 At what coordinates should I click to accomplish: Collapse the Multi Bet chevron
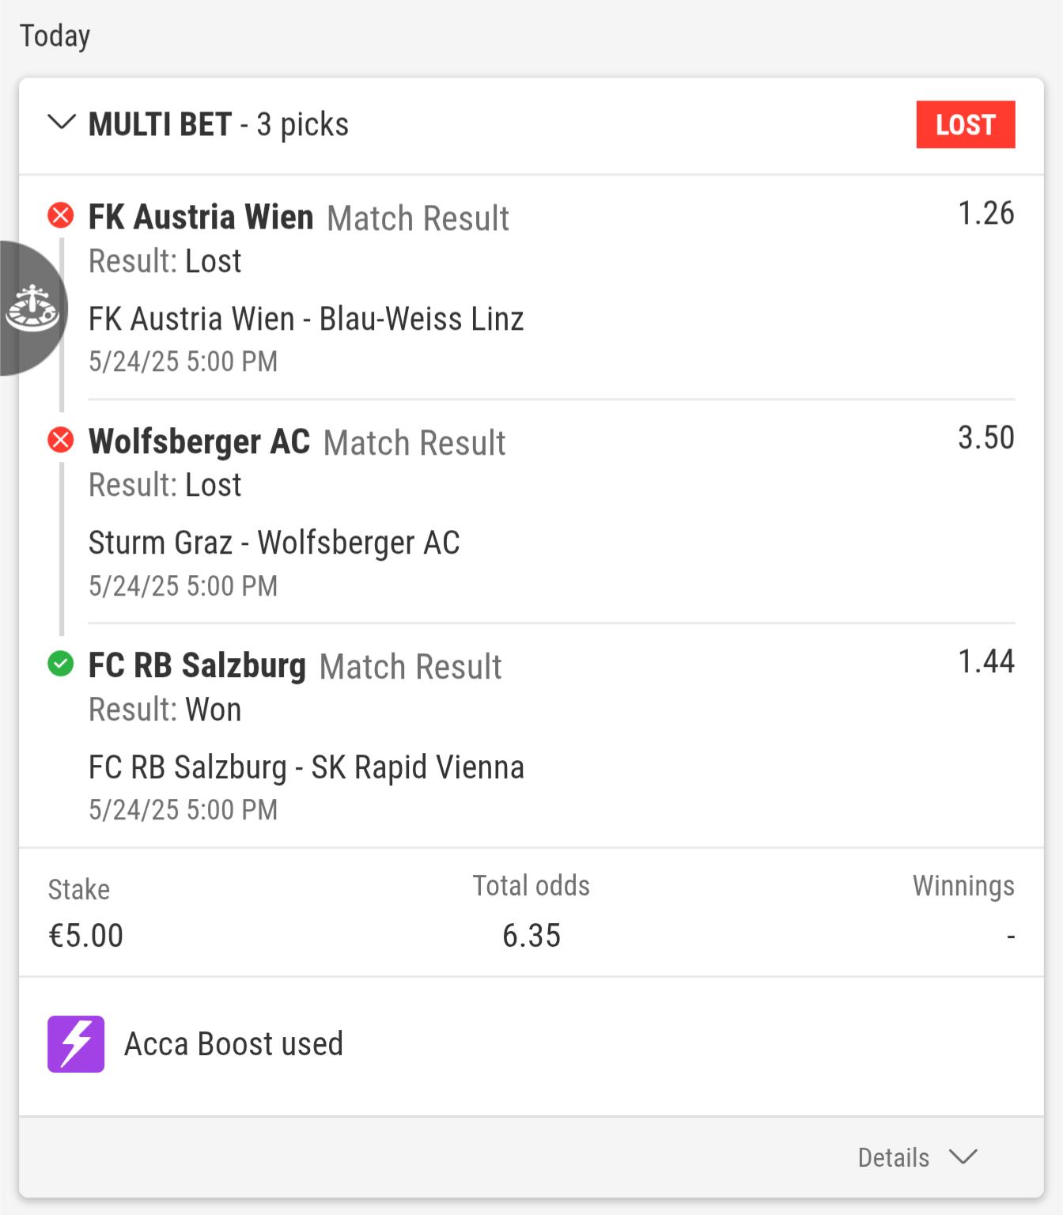[x=62, y=123]
